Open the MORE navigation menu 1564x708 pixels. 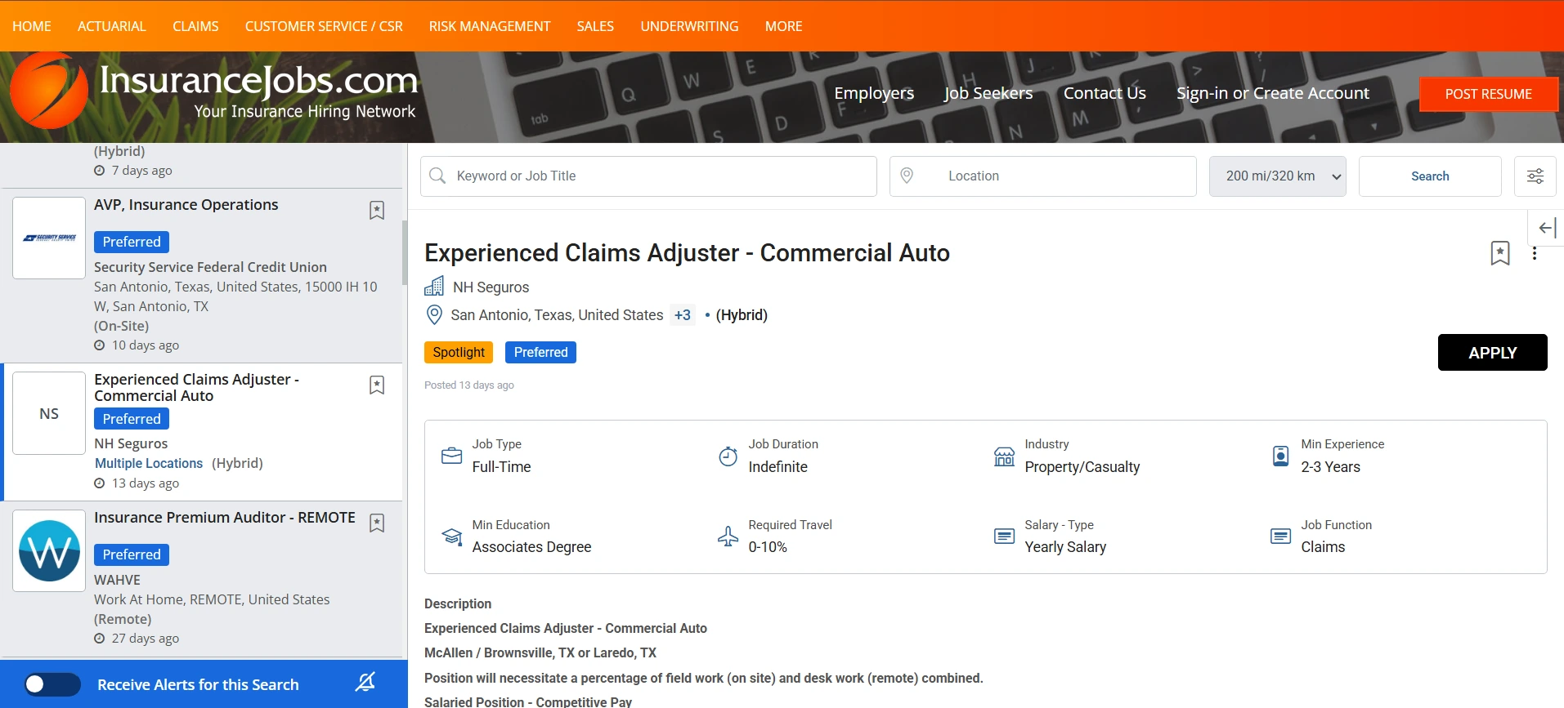(x=783, y=26)
